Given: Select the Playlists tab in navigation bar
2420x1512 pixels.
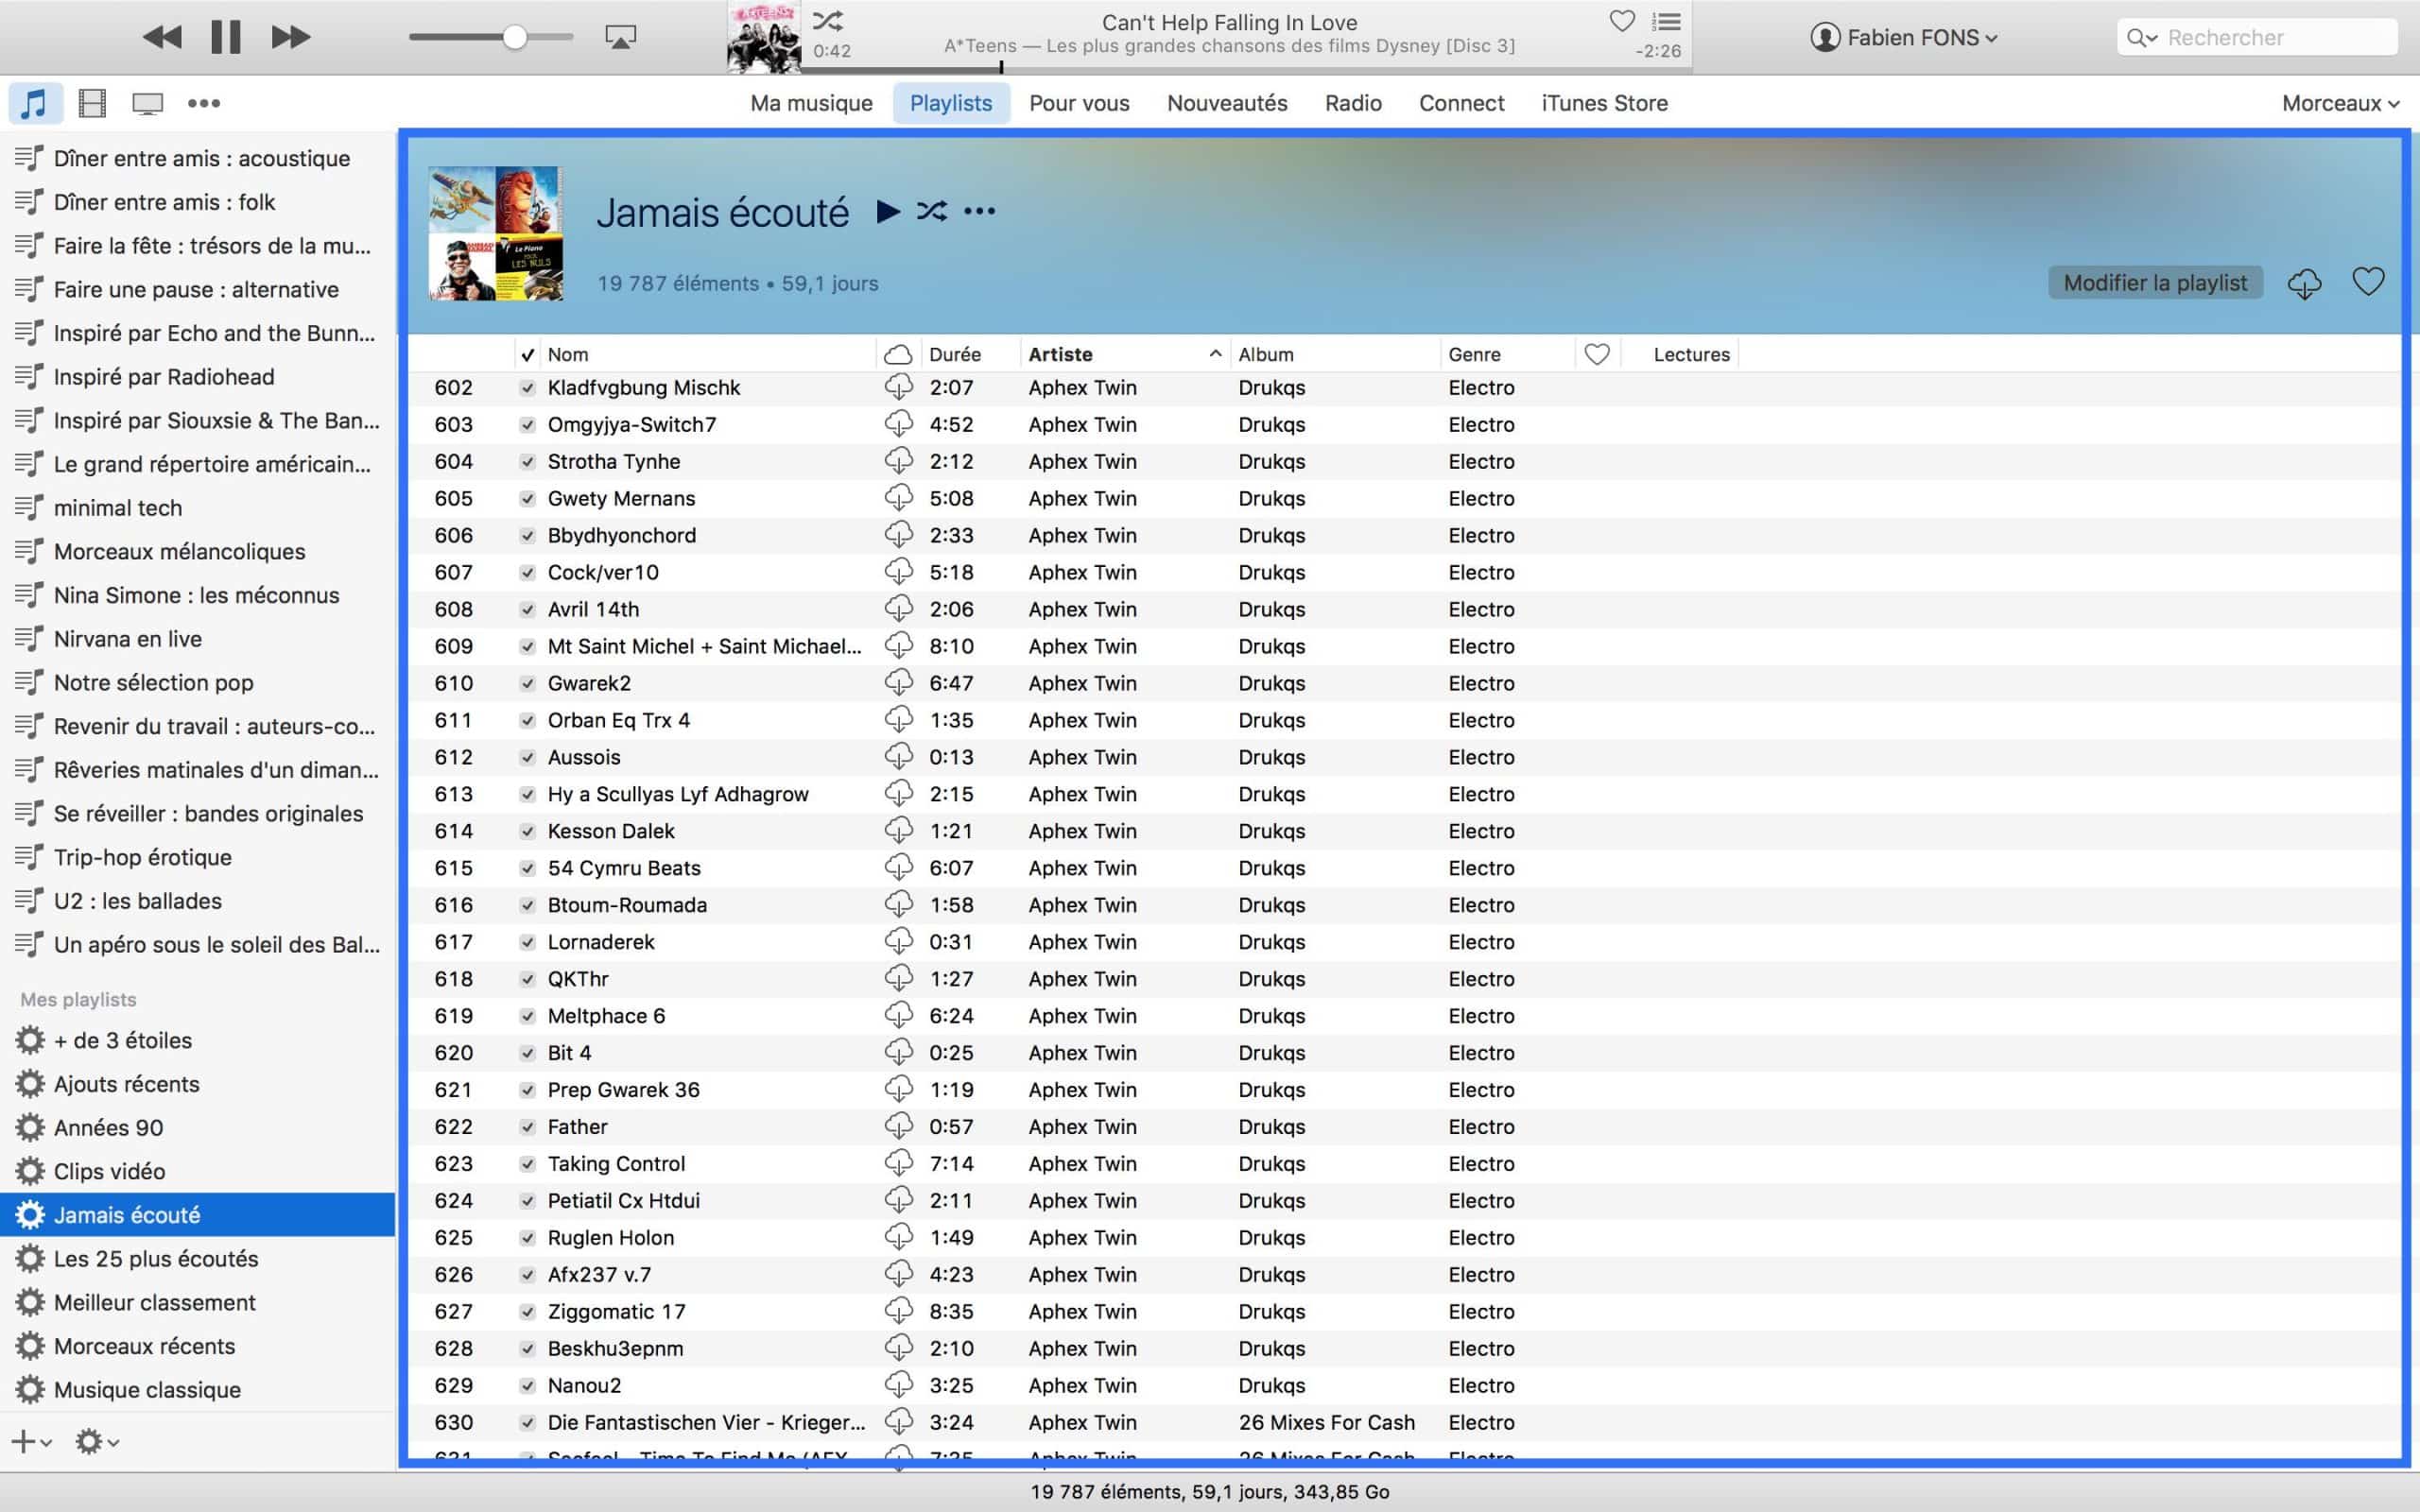Looking at the screenshot, I should [x=951, y=101].
